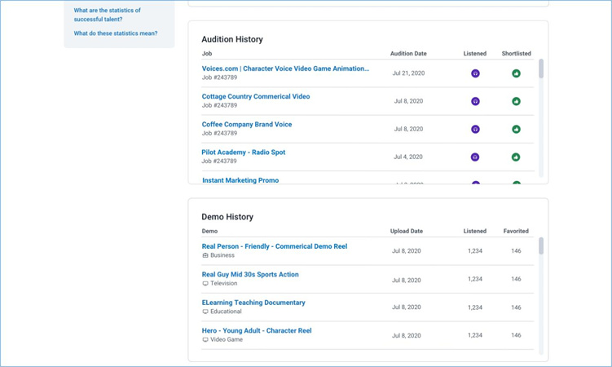
Task: Open the Instant Marketing Promo job link
Action: (240, 180)
